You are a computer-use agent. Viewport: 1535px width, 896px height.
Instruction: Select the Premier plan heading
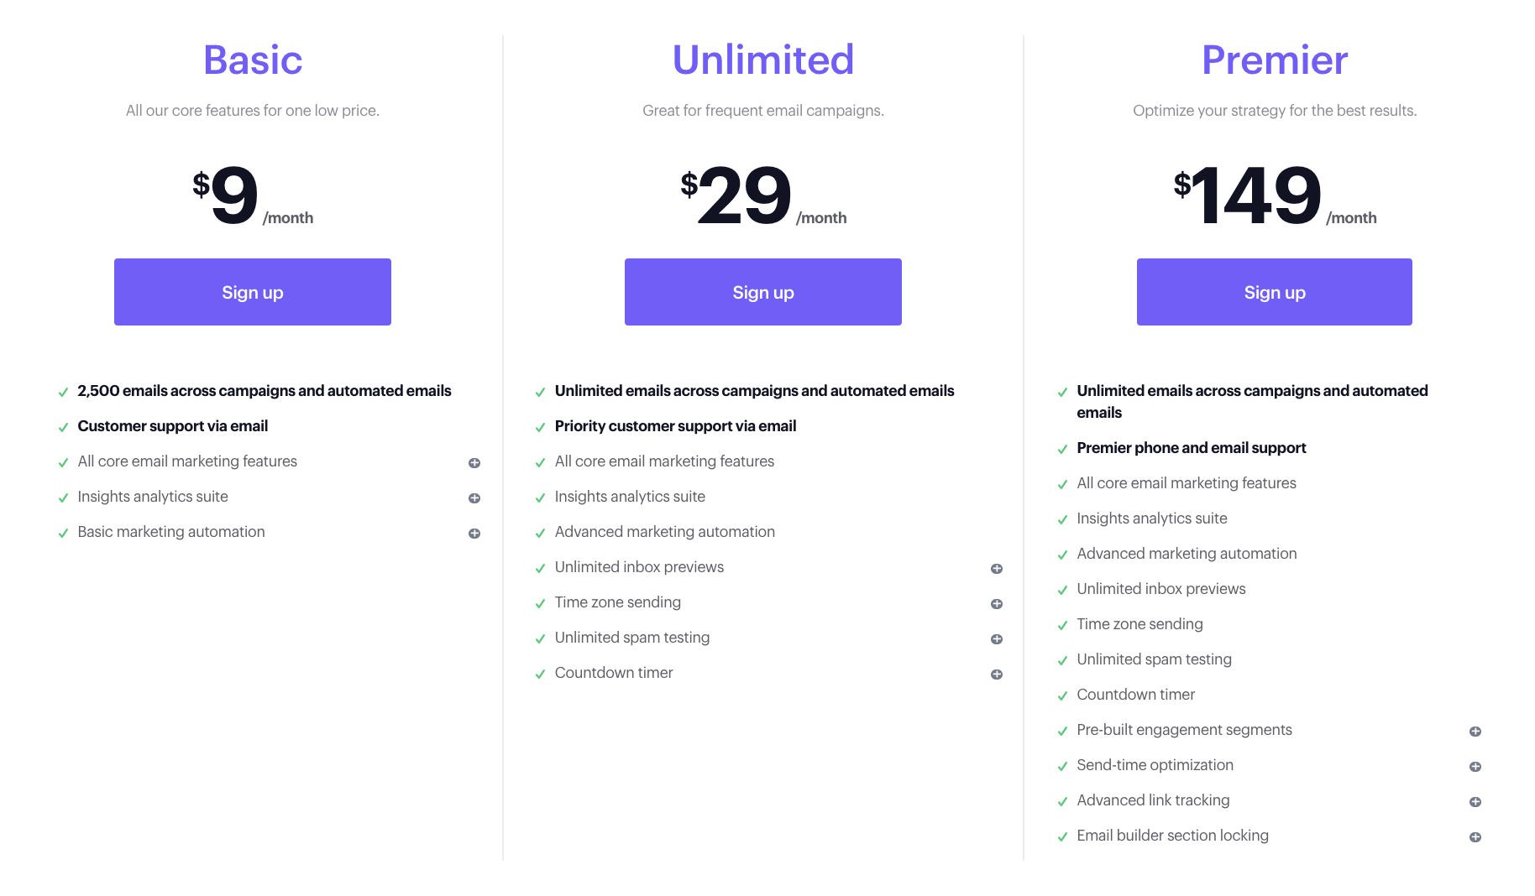point(1275,60)
